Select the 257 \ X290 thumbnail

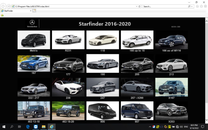(137, 87)
